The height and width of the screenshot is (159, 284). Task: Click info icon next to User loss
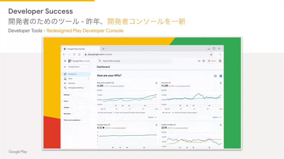(x=169, y=83)
